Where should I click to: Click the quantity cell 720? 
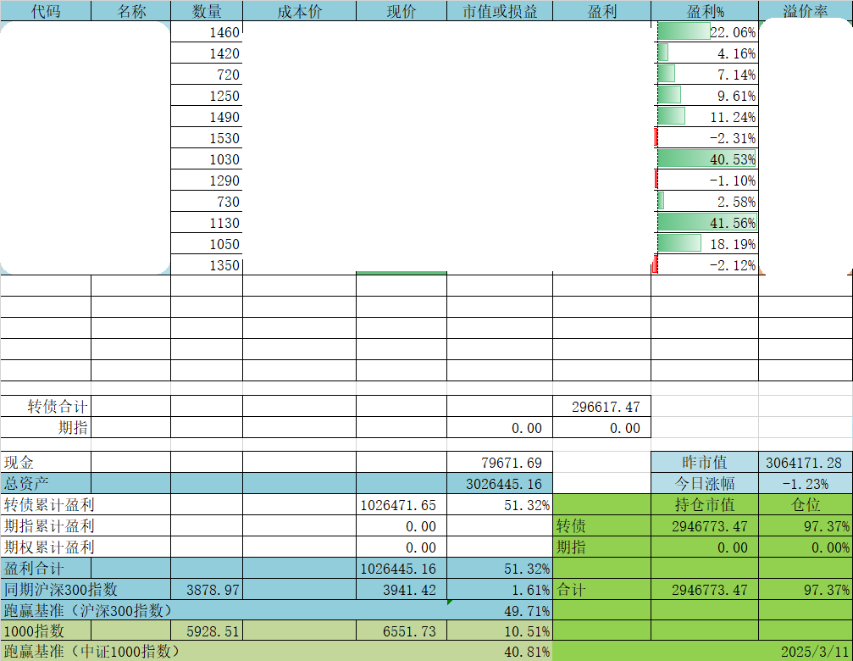point(207,75)
